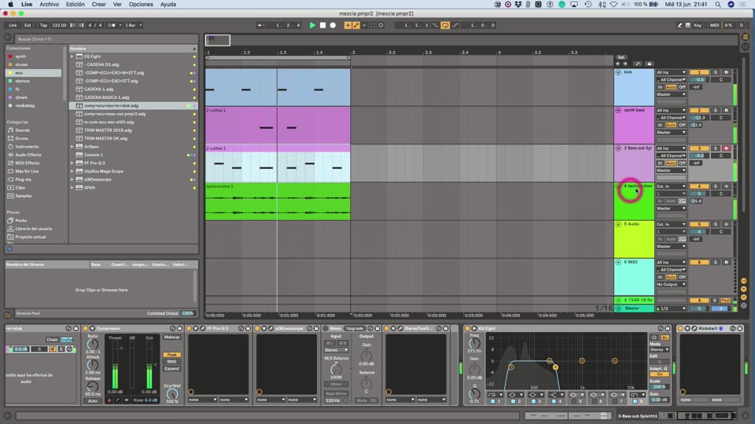Open the 1 Bar quantization dropdown
Image resolution: width=755 pixels, height=424 pixels.
coord(134,25)
